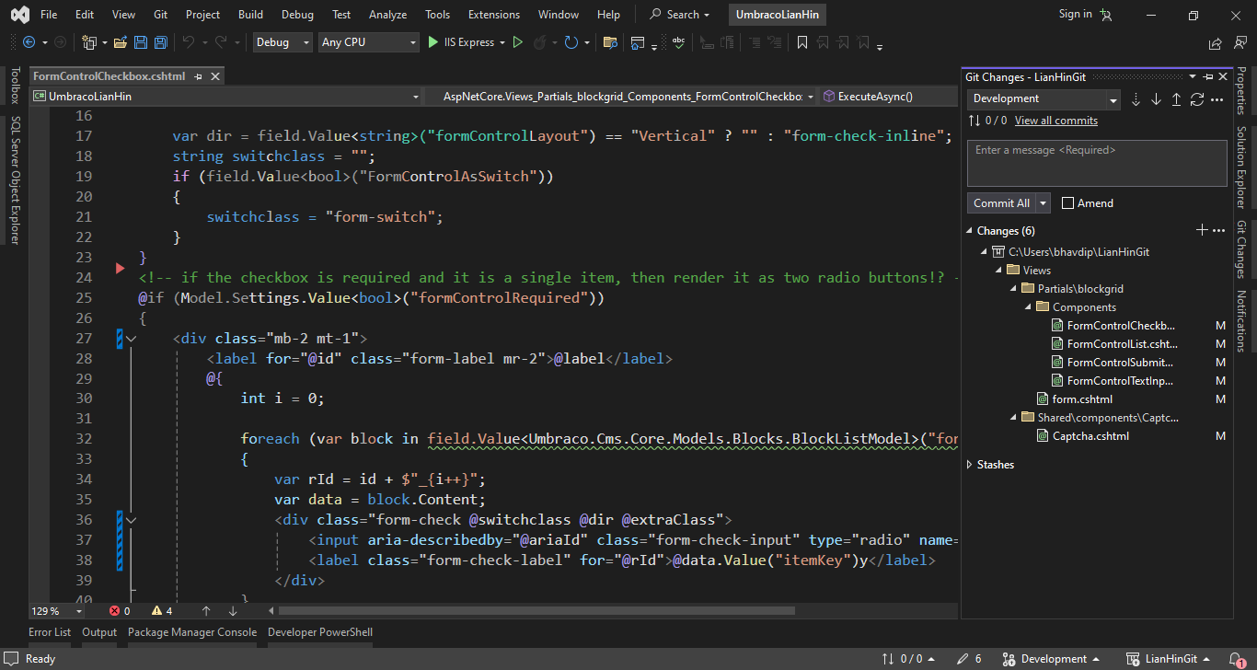
Task: Click the abc spell checker icon
Action: 678,42
